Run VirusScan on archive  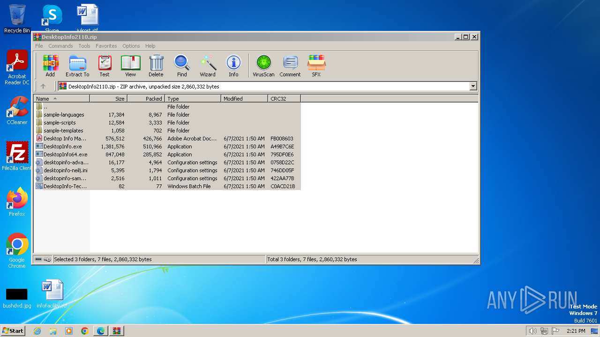coord(263,66)
